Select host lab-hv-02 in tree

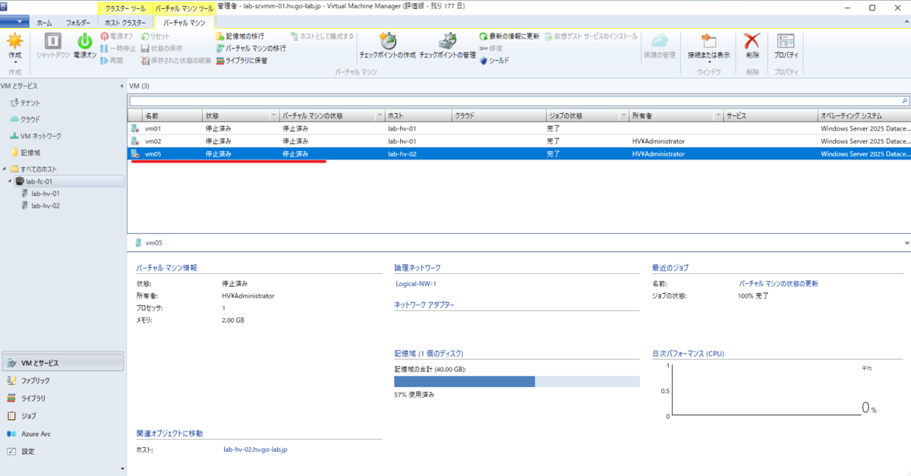[x=46, y=206]
